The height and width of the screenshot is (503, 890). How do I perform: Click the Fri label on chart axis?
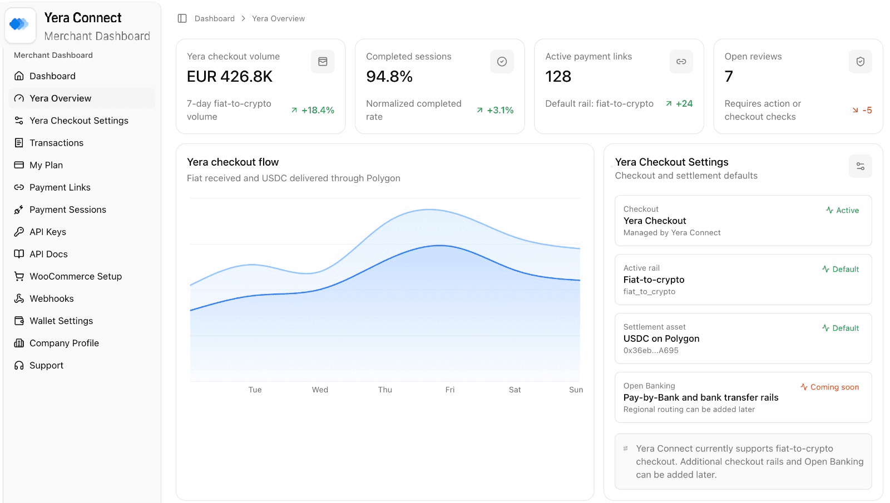pos(450,390)
